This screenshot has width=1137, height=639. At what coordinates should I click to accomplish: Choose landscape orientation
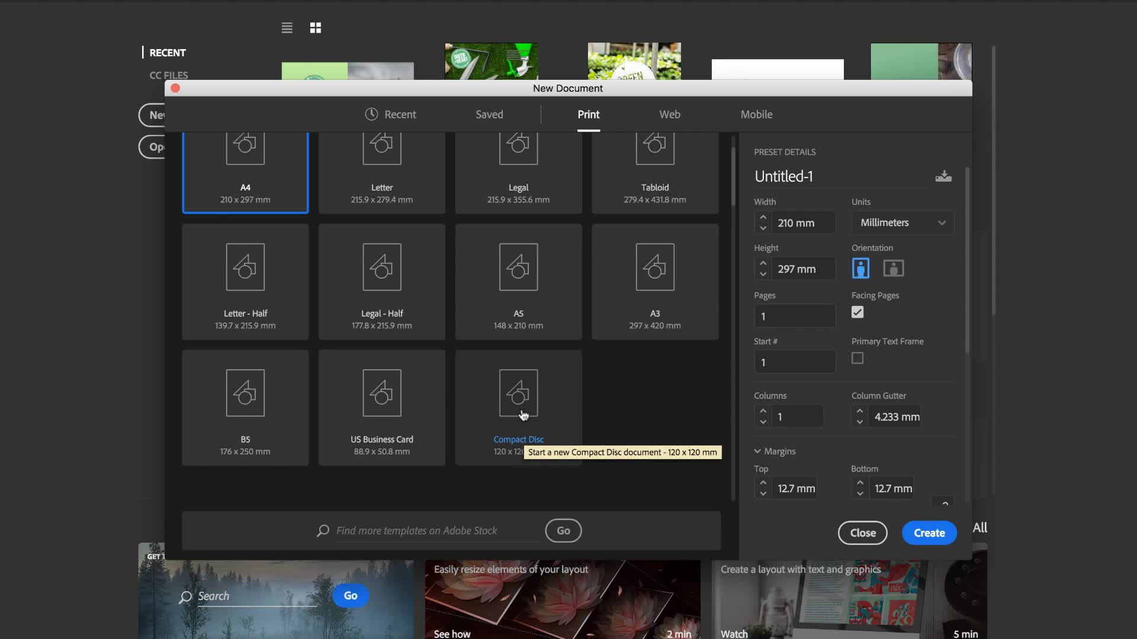[894, 268]
